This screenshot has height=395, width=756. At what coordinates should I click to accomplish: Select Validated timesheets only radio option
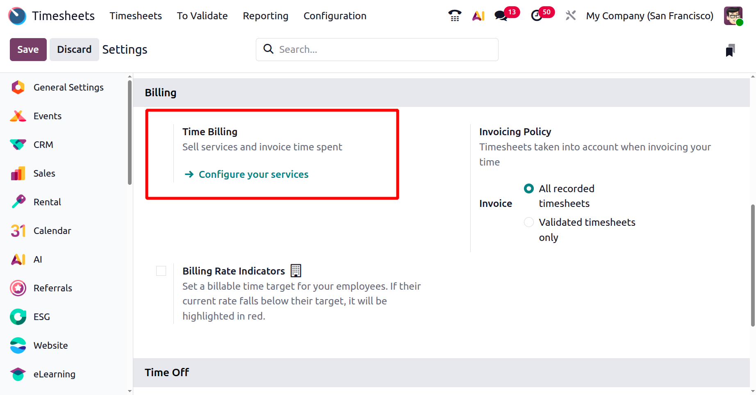(x=529, y=222)
